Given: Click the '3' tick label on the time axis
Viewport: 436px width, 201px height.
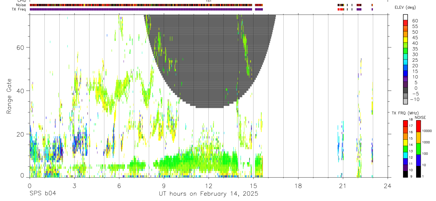Looking at the screenshot, I should click(x=74, y=185).
